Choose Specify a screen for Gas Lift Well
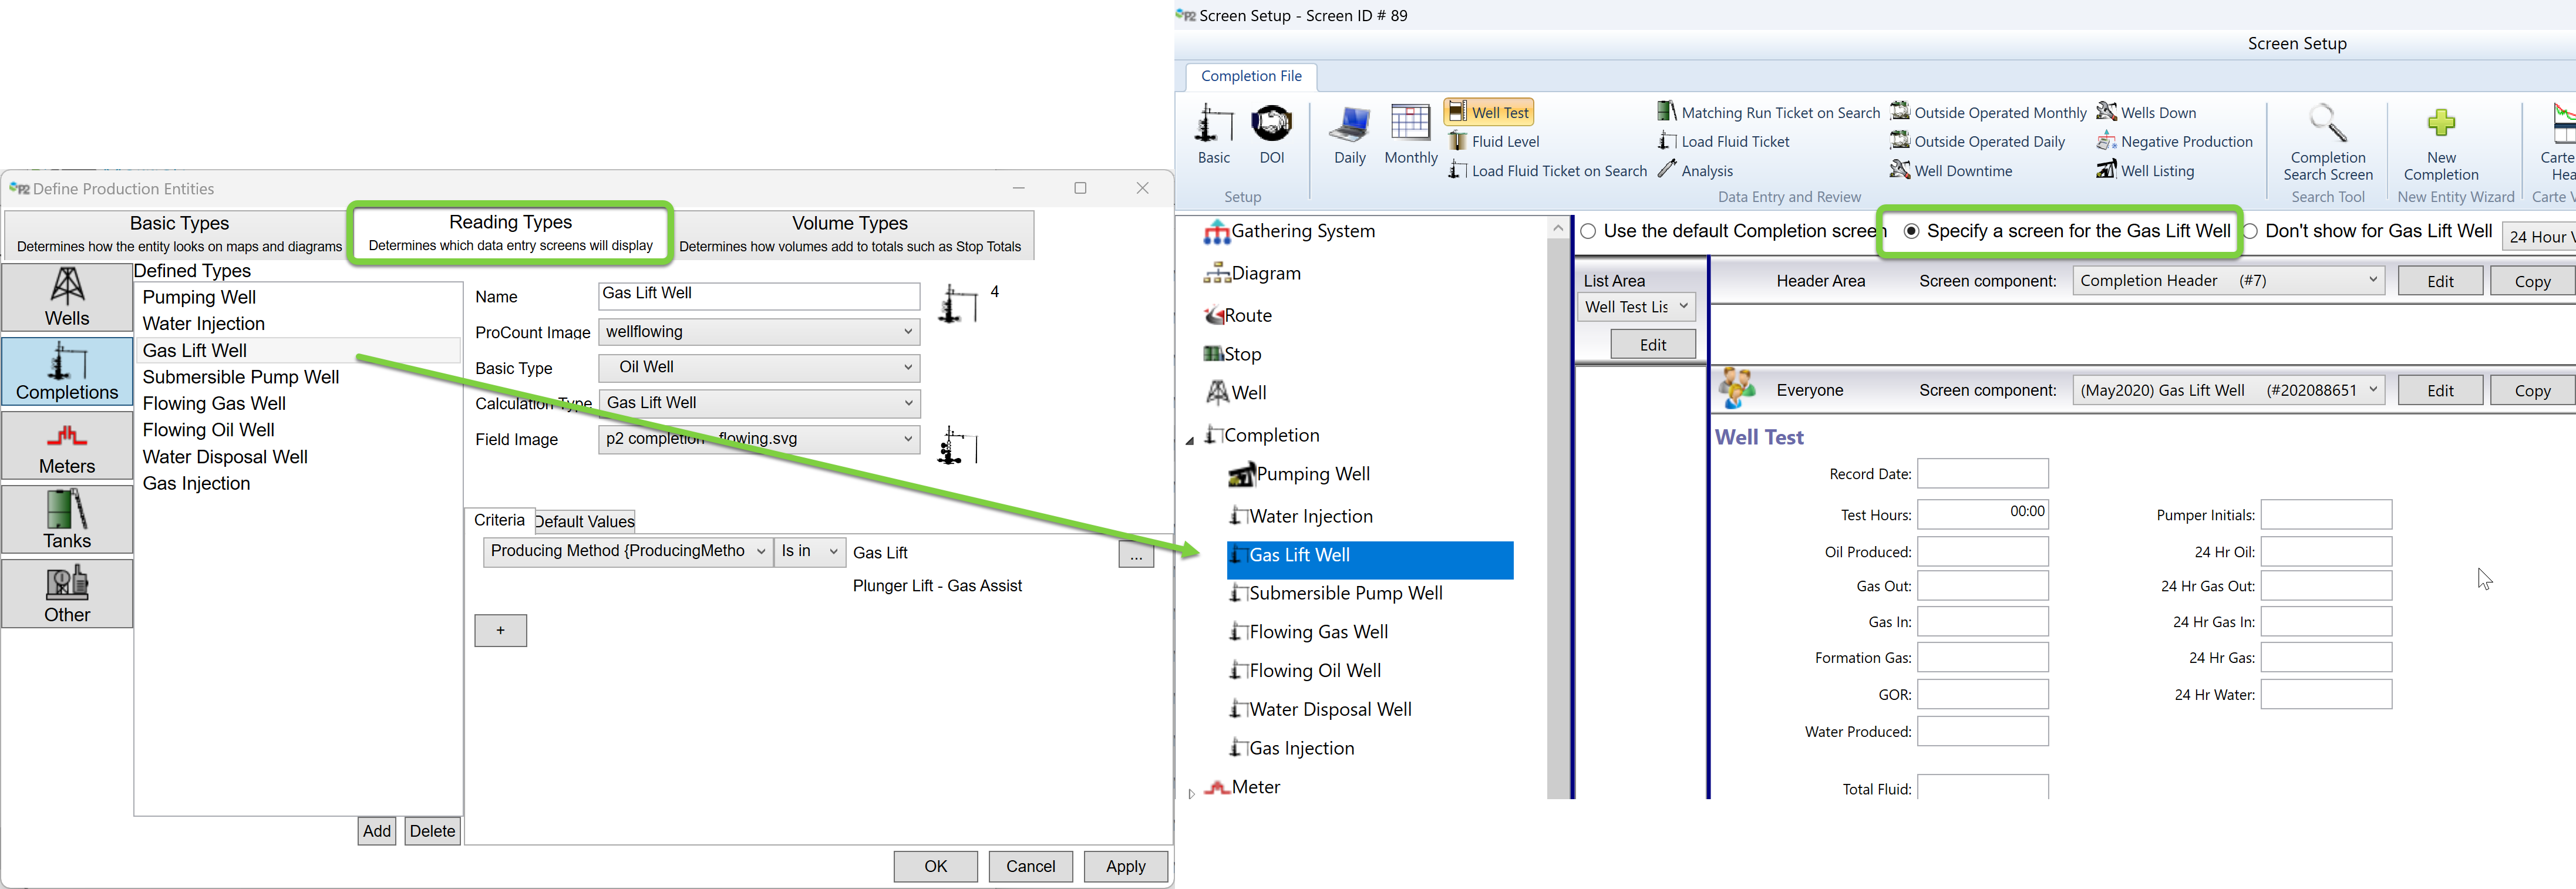Image resolution: width=2576 pixels, height=889 pixels. [x=1911, y=231]
